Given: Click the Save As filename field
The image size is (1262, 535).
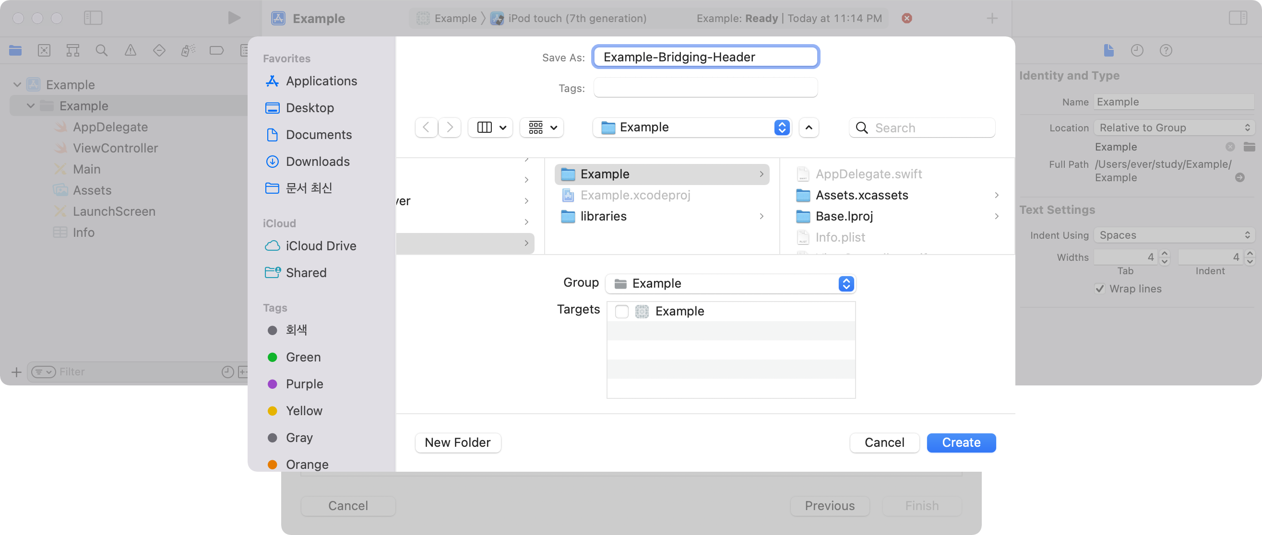Looking at the screenshot, I should [705, 57].
